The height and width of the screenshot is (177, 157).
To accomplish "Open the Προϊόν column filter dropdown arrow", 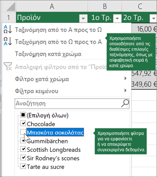I will click(x=83, y=18).
